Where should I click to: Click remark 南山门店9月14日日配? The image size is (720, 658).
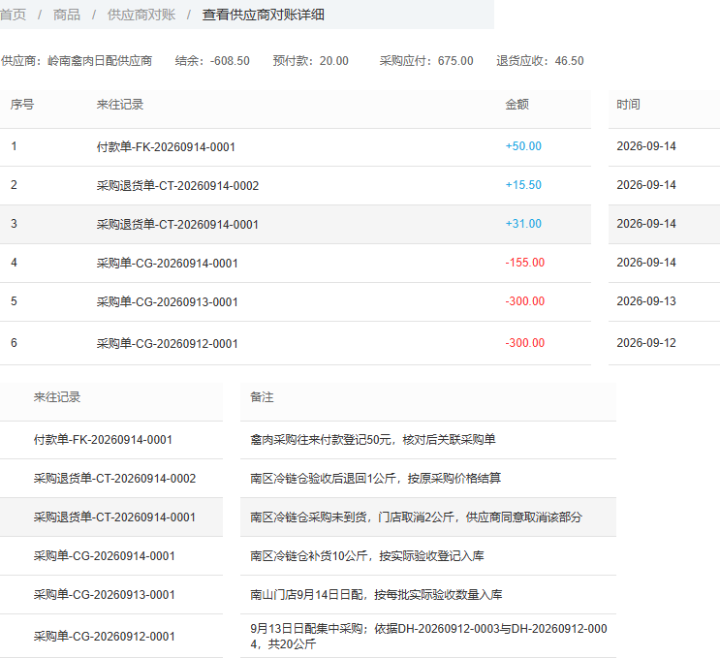coord(376,595)
